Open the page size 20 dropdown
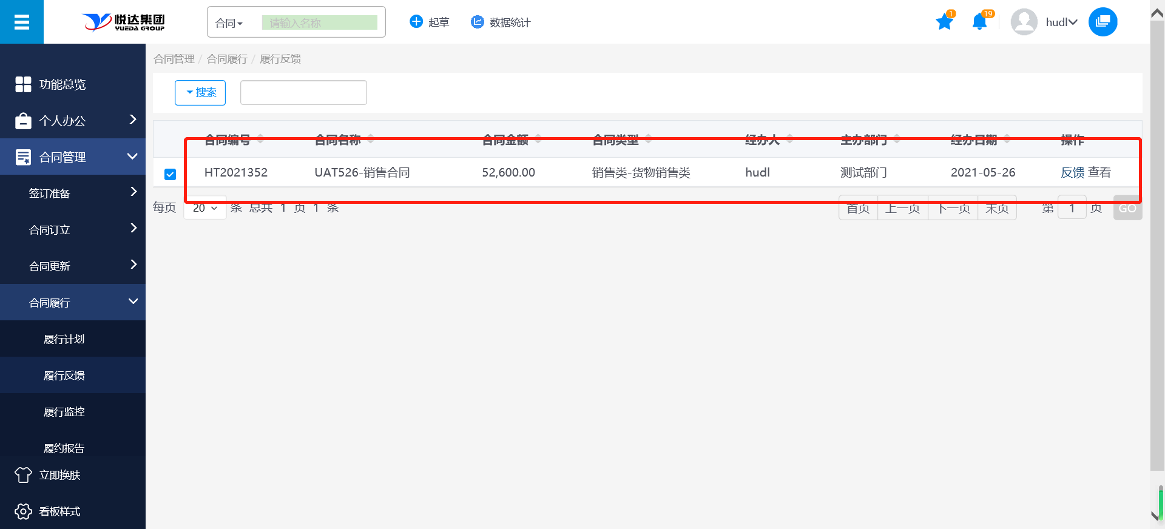1165x529 pixels. (x=205, y=208)
